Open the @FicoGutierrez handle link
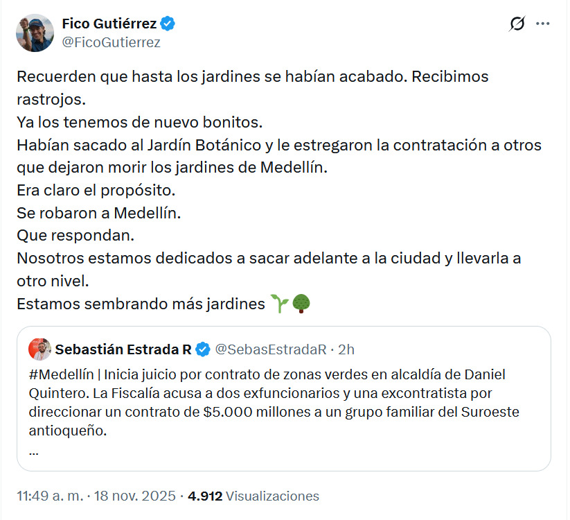 [x=111, y=42]
